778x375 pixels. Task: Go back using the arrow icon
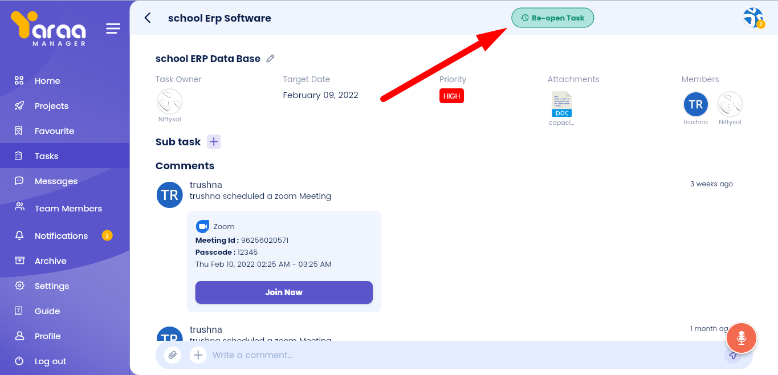(148, 18)
